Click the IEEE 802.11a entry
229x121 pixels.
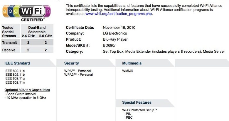tap(14, 71)
